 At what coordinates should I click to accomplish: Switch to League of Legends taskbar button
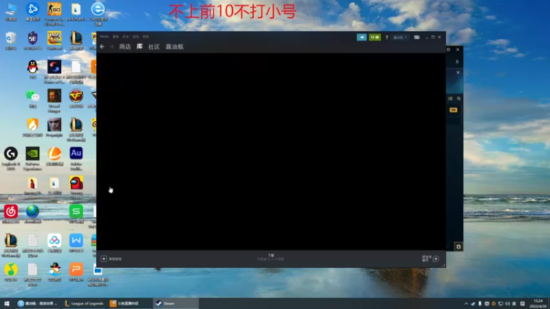point(84,304)
